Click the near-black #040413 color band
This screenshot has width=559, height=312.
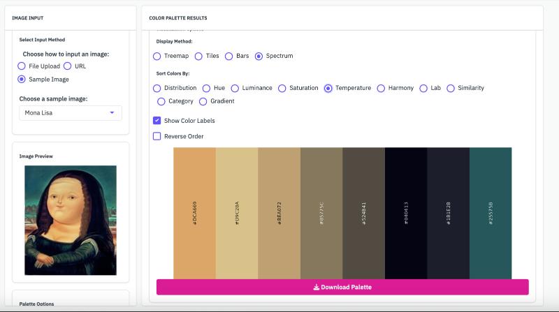(x=406, y=213)
